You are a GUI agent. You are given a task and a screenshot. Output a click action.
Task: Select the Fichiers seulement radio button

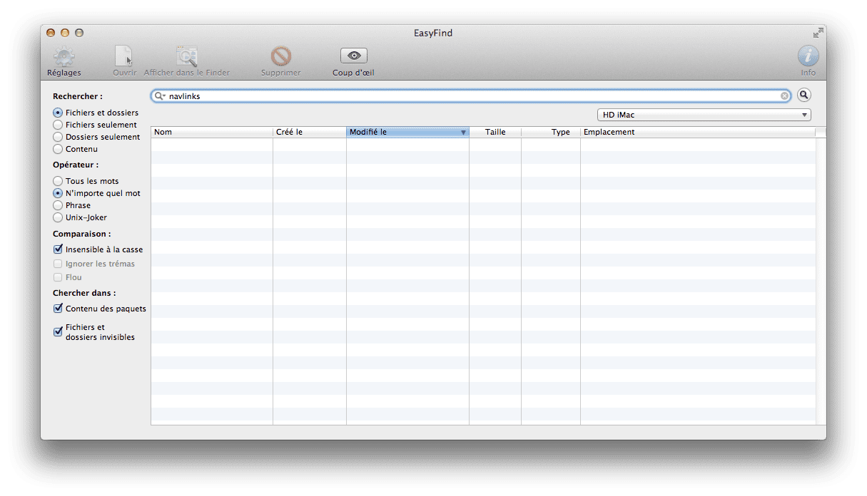(x=58, y=125)
